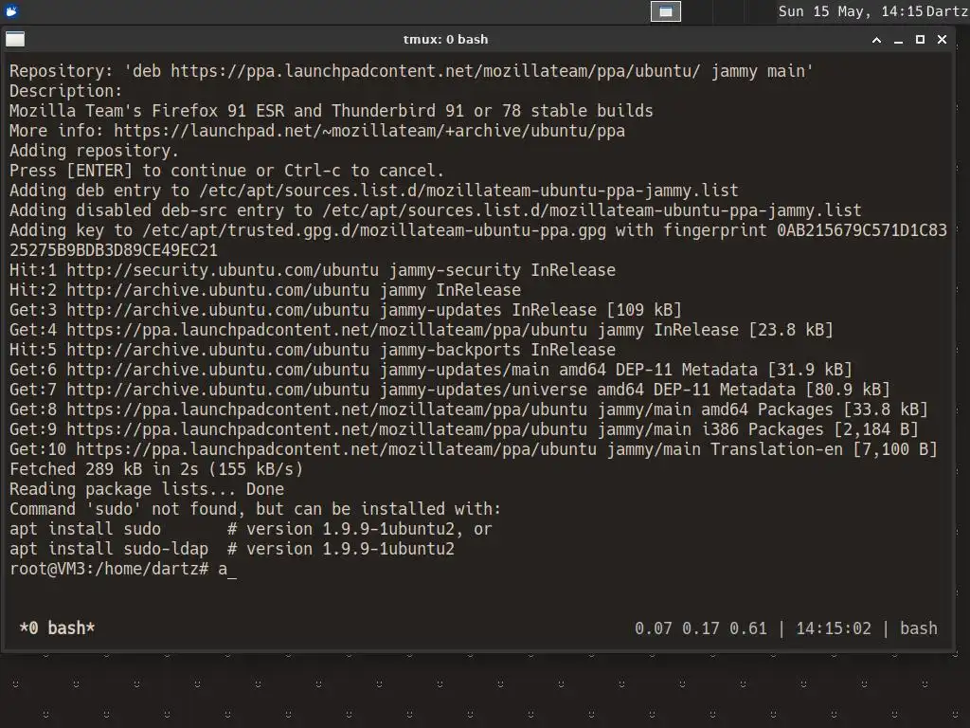The height and width of the screenshot is (728, 970).
Task: Click the sources.list.d path in 'Adding deb entry' line
Action: (468, 190)
